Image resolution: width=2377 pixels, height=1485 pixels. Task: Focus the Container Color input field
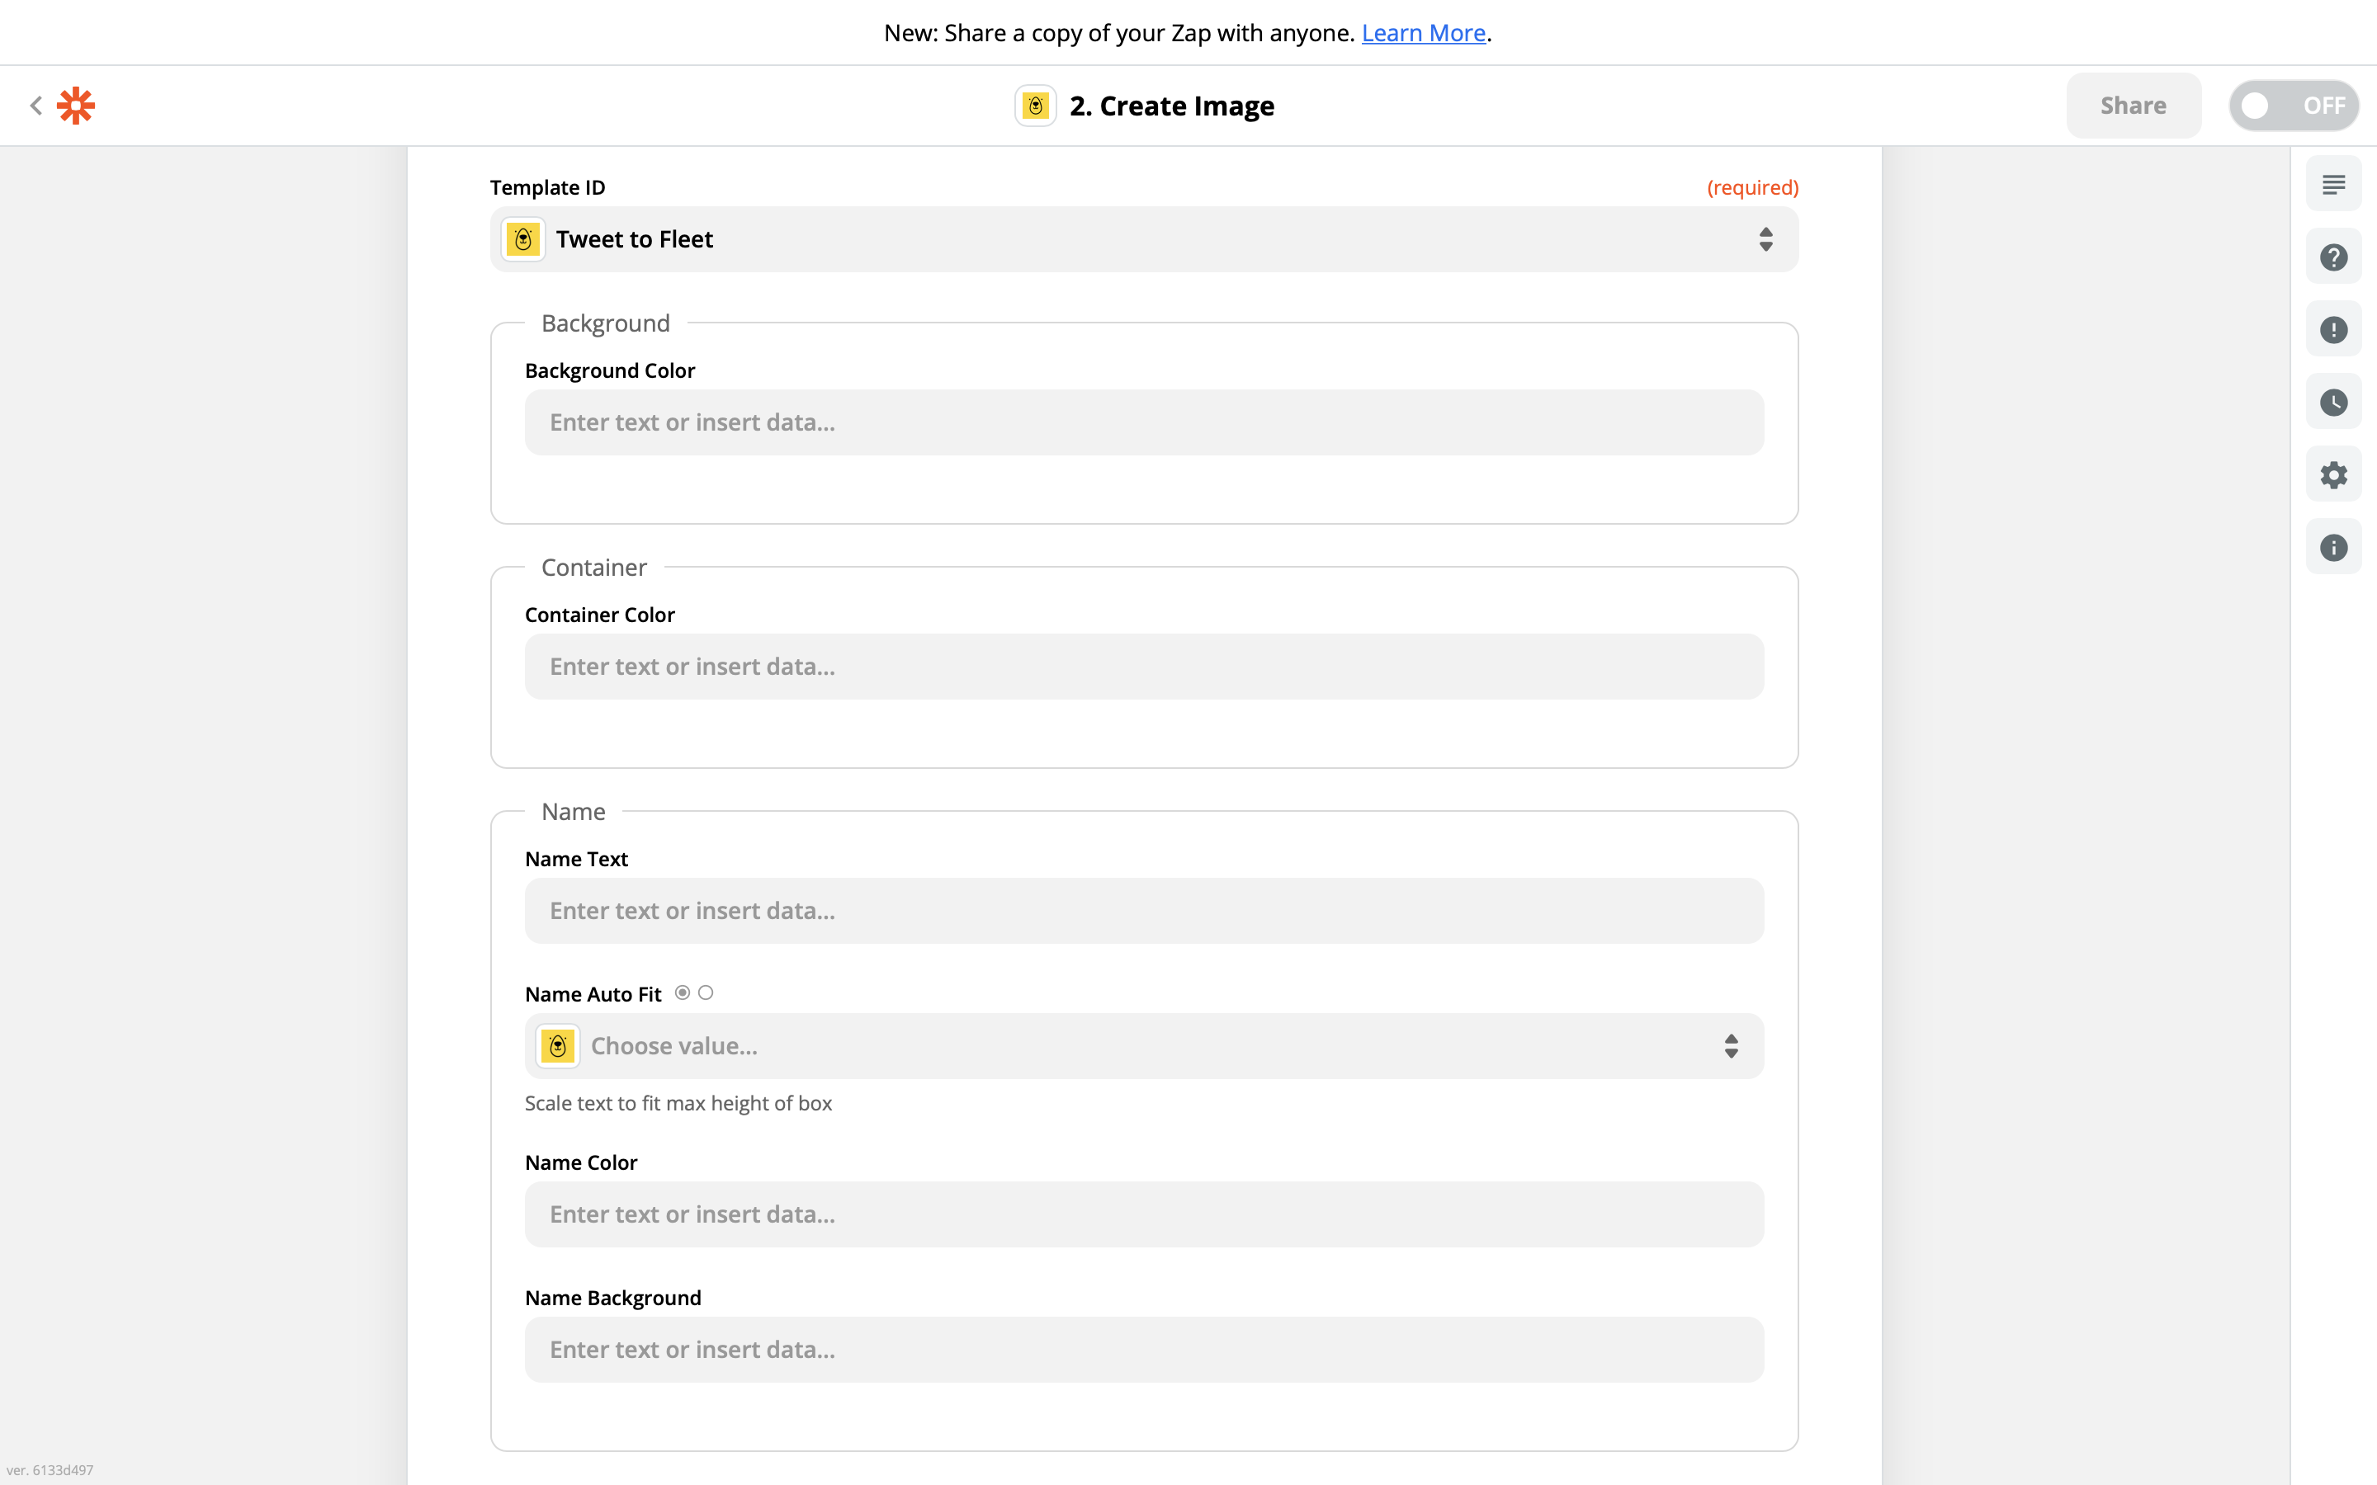pos(1144,667)
